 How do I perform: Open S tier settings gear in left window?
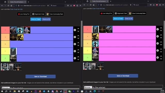75,30
